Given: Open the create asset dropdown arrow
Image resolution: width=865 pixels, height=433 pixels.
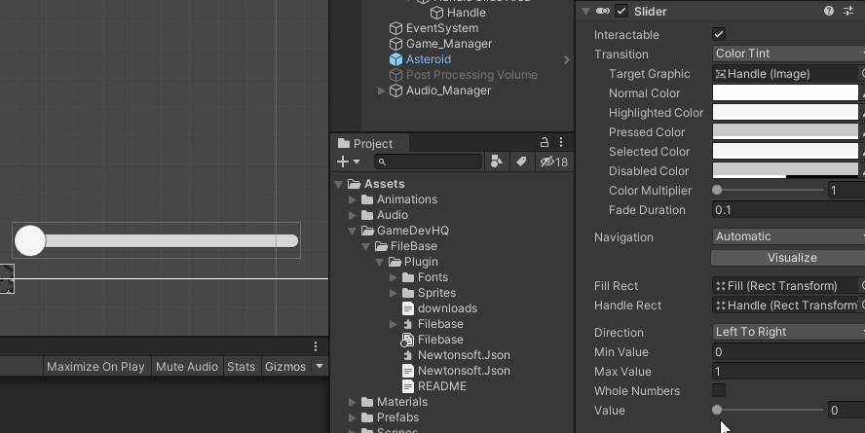Looking at the screenshot, I should (357, 162).
